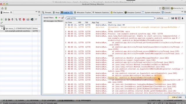Click the red Stop Process icon
The height and width of the screenshot is (104, 186).
(x=24, y=19)
